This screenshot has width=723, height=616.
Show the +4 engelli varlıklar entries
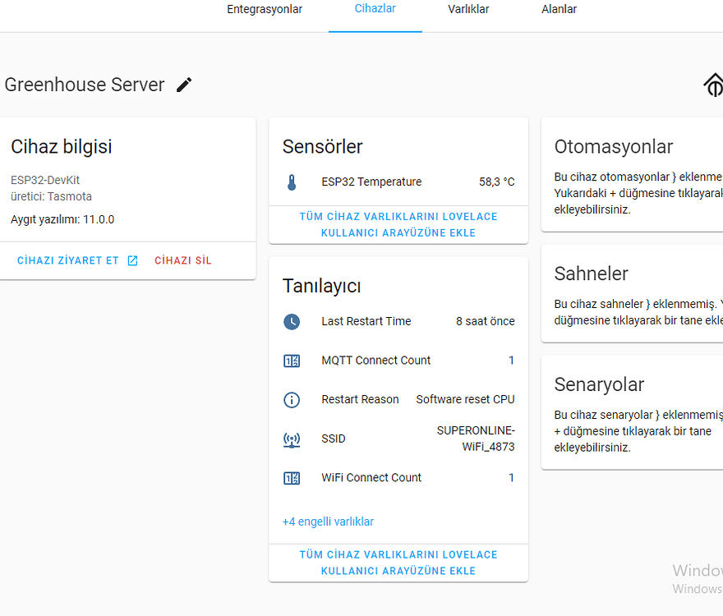click(x=328, y=522)
